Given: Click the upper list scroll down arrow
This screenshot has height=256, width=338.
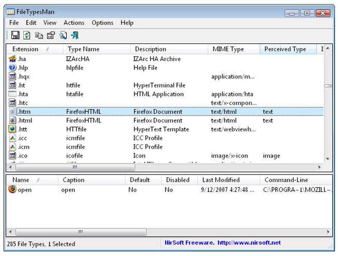Looking at the screenshot, I should pos(328,159).
